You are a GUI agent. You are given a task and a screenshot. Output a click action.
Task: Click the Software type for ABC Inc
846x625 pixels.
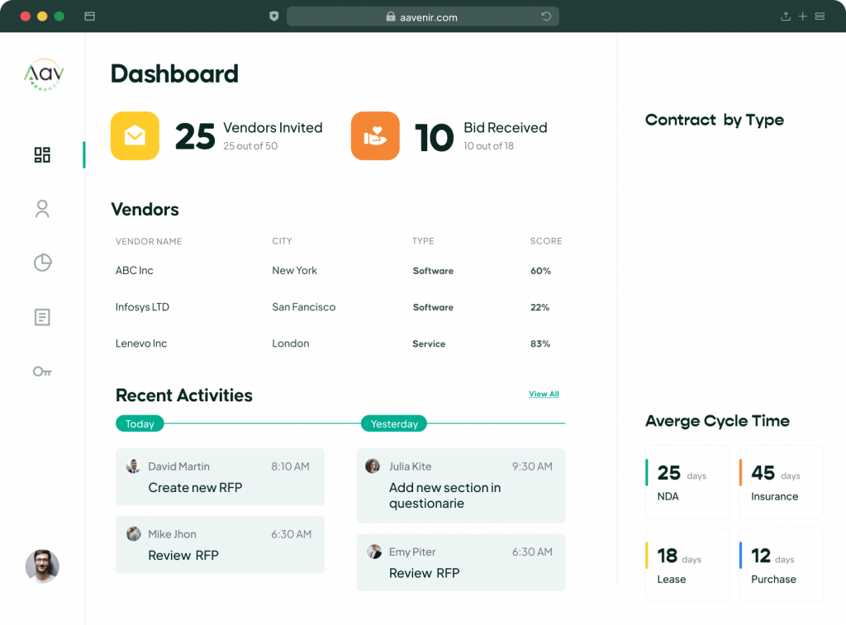click(x=433, y=271)
